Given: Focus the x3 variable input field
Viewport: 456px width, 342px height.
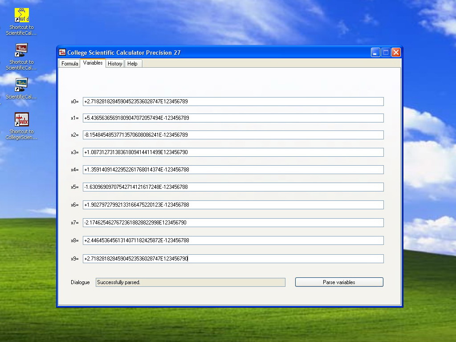Looking at the screenshot, I should click(x=233, y=152).
